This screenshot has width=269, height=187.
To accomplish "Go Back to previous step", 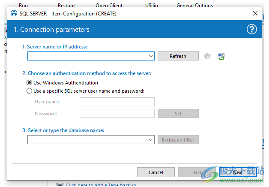I will [197, 172].
